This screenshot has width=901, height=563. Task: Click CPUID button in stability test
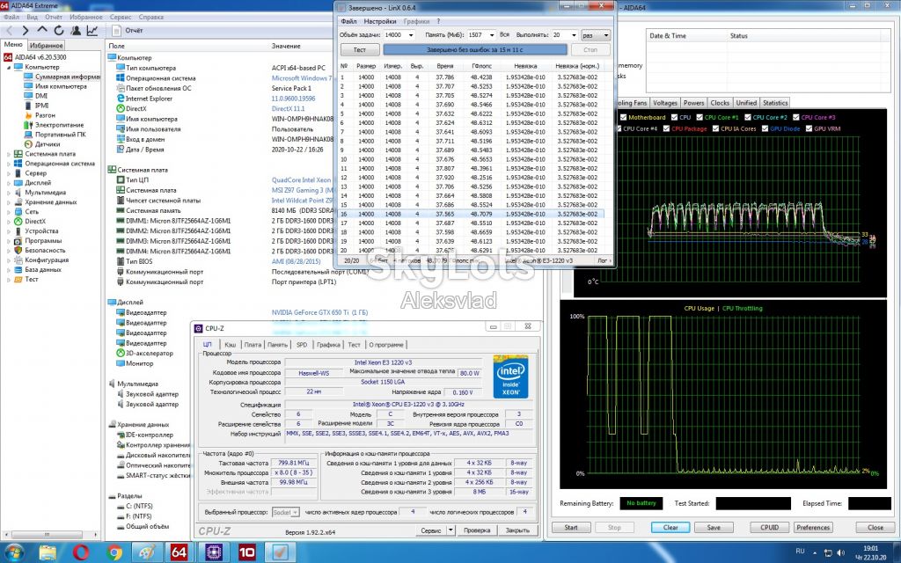[x=769, y=528]
